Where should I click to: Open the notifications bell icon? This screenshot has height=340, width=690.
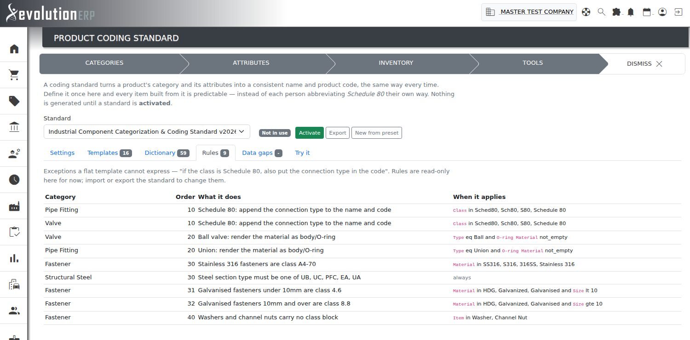(631, 12)
